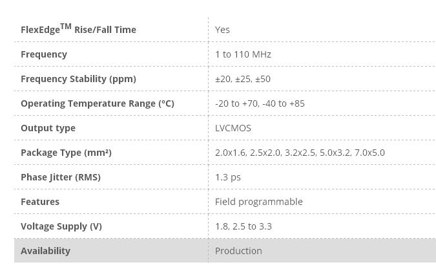
Task: Select the "Yes" value cell
Action: pos(222,30)
